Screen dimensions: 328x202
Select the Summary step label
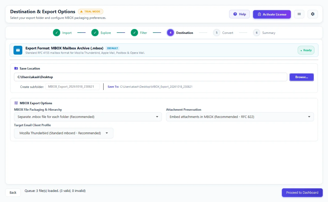[269, 33]
